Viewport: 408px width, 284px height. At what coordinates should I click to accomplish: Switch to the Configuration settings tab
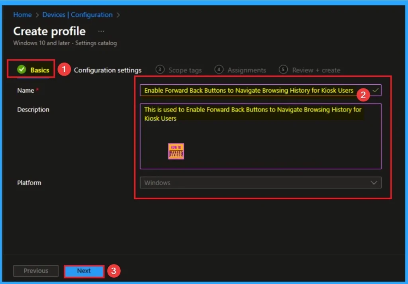[108, 70]
